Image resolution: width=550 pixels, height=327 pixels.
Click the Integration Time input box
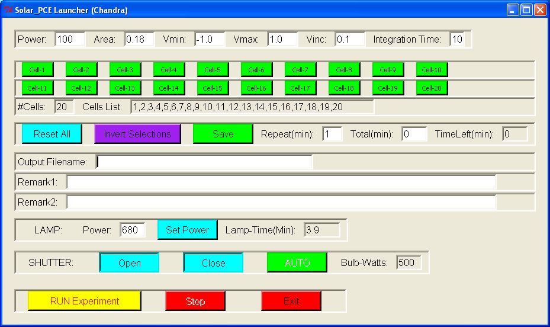click(x=457, y=40)
